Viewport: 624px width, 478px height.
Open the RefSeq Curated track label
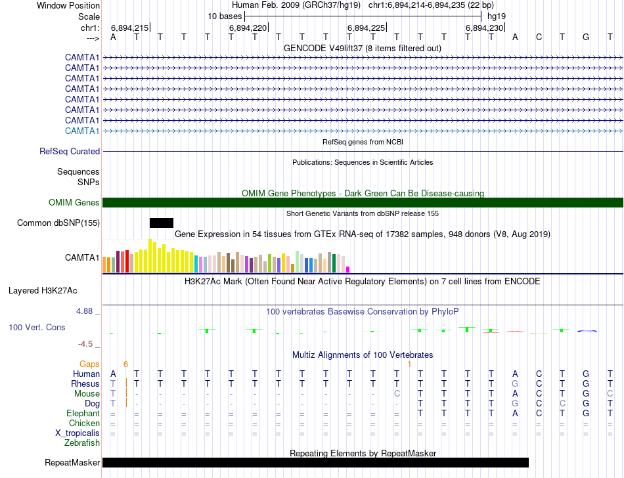(x=70, y=151)
